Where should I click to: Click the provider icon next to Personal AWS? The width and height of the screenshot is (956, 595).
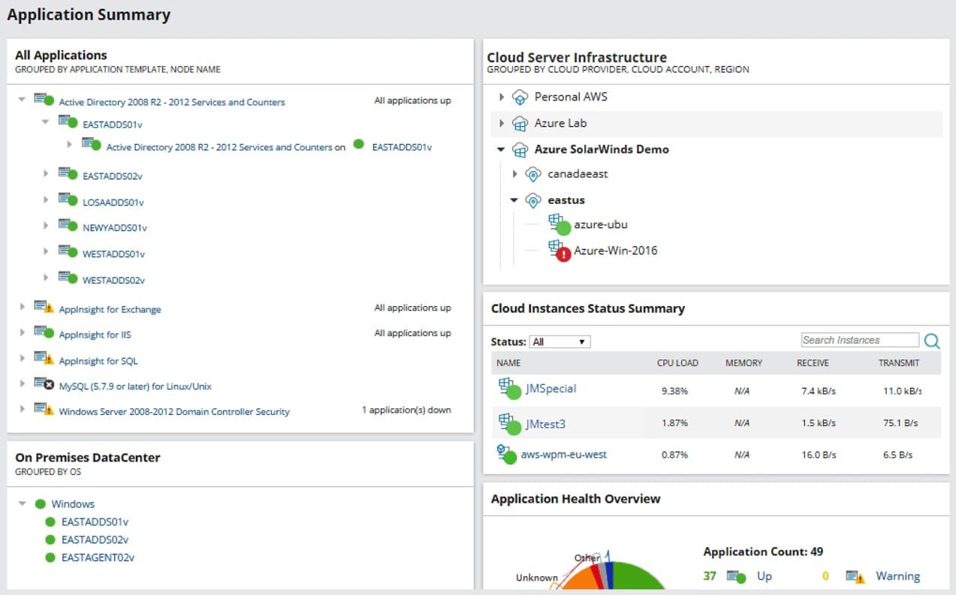518,96
